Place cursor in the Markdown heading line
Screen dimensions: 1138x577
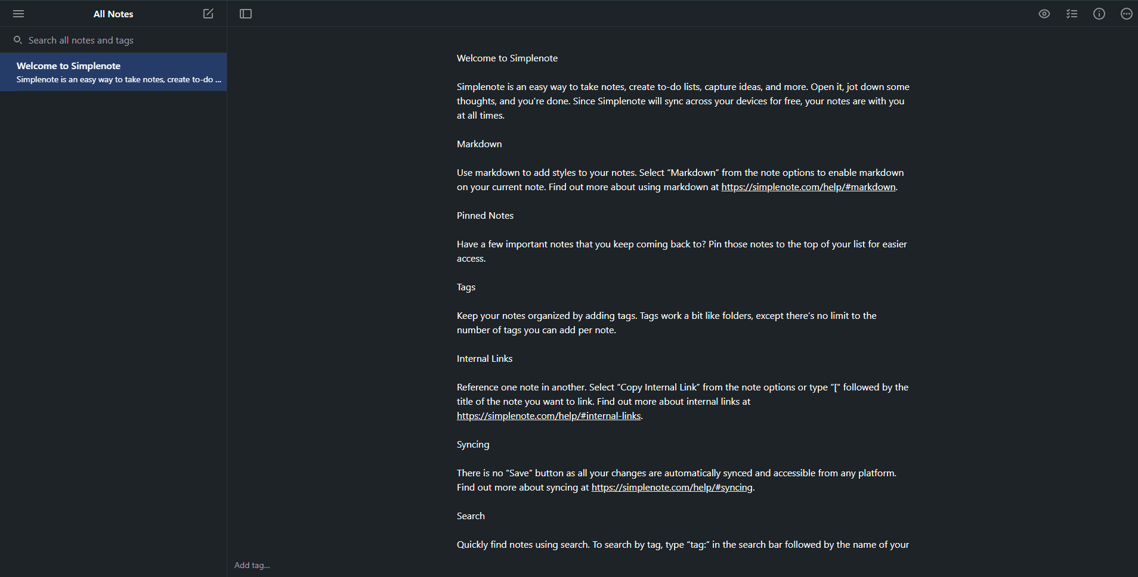480,144
